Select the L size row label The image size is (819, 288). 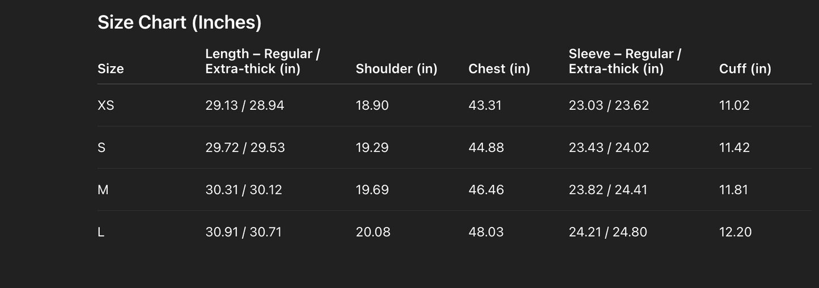click(x=101, y=232)
